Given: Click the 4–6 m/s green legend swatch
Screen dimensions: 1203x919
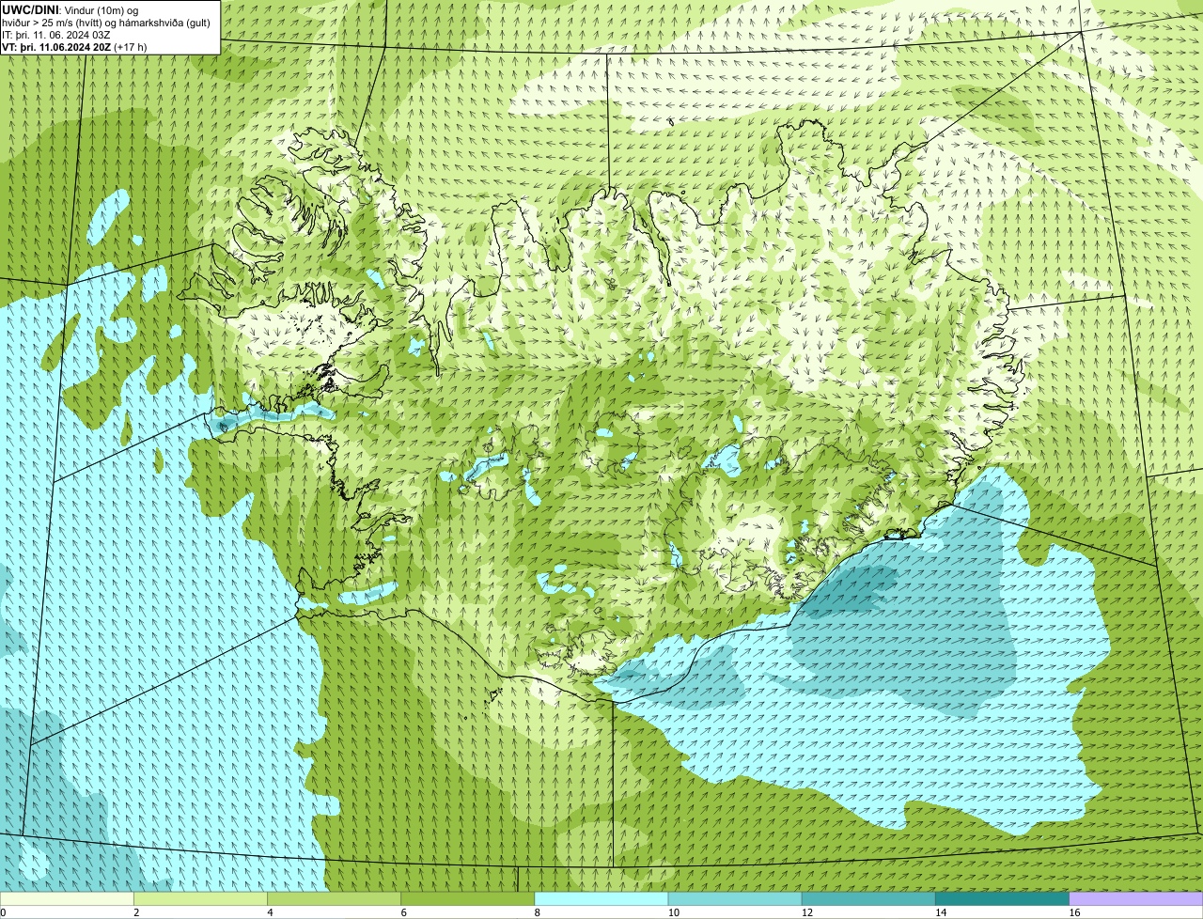Looking at the screenshot, I should click(334, 898).
